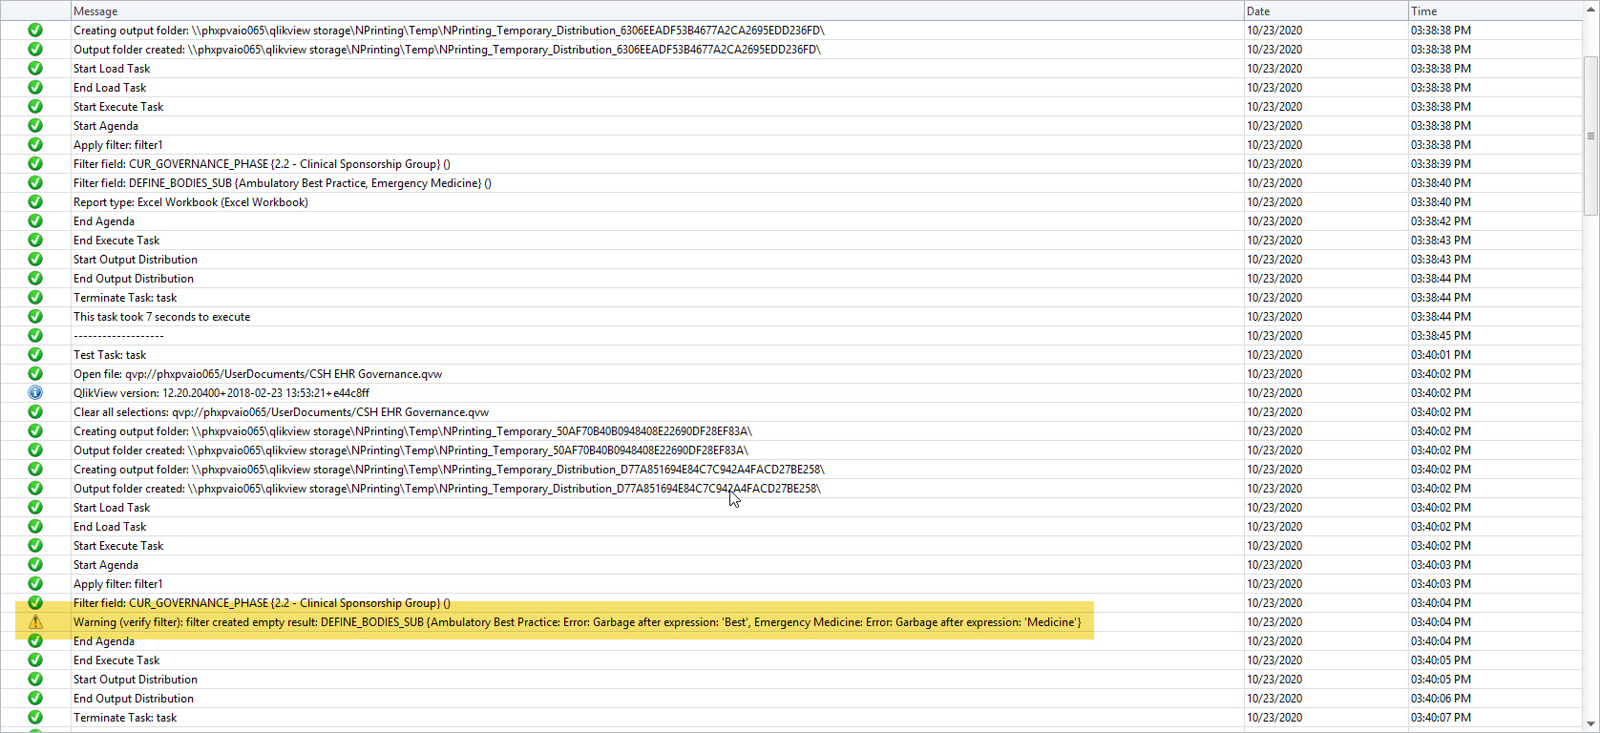
Task: Sort the log by the Message column header
Action: pyautogui.click(x=658, y=10)
